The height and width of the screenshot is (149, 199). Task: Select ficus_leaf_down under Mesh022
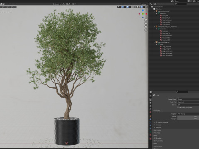[167, 20]
